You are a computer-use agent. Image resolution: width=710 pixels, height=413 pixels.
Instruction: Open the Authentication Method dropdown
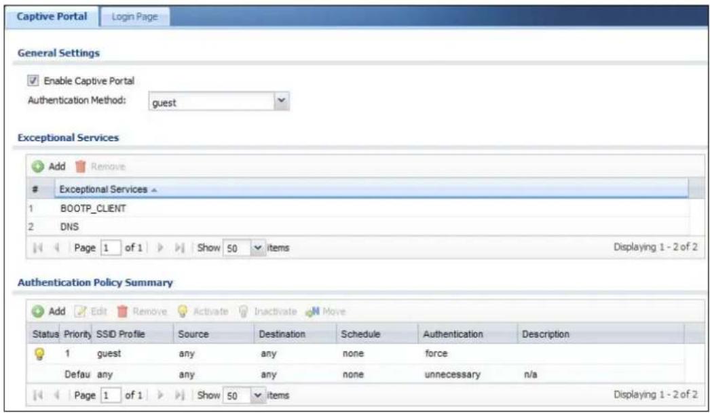[281, 101]
